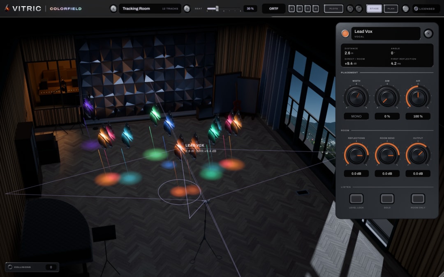Undo the last change
Viewport: 444px width, 277px height.
(x=350, y=9)
